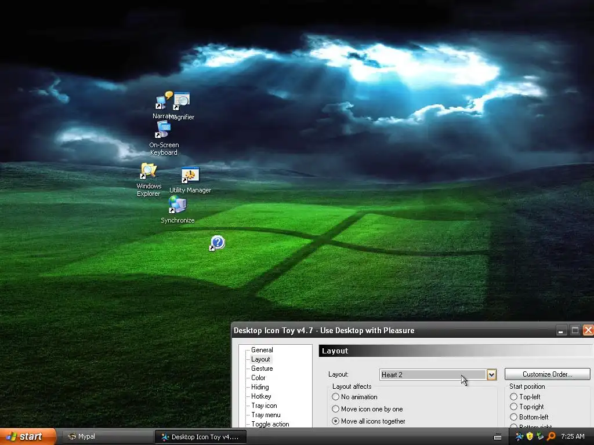The height and width of the screenshot is (445, 594).
Task: Click the 7:25 AM taskbar clock
Action: click(573, 436)
